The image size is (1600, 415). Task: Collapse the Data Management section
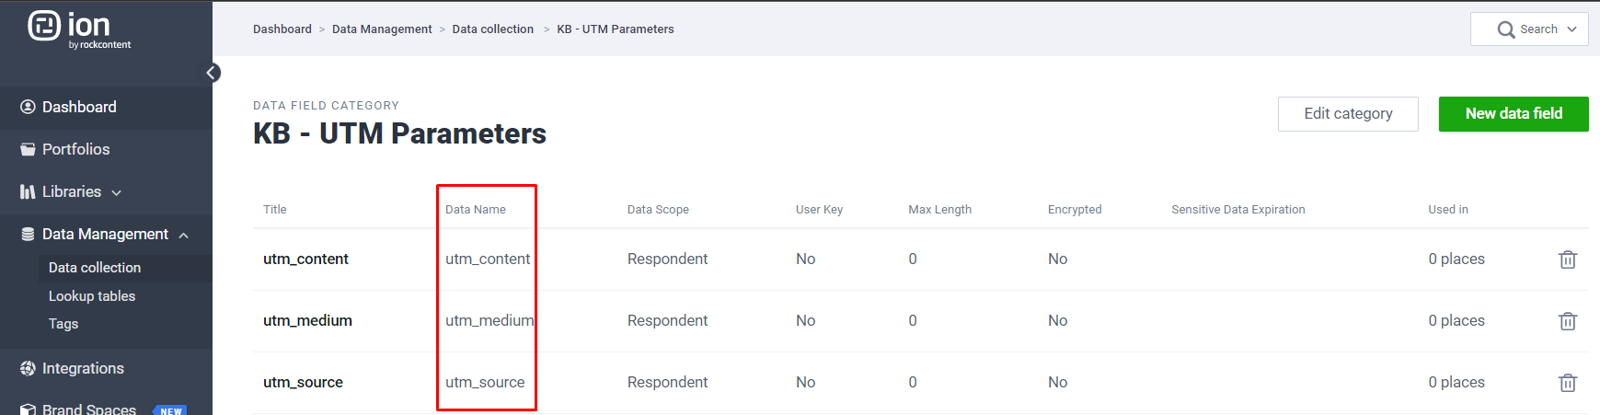(x=184, y=236)
